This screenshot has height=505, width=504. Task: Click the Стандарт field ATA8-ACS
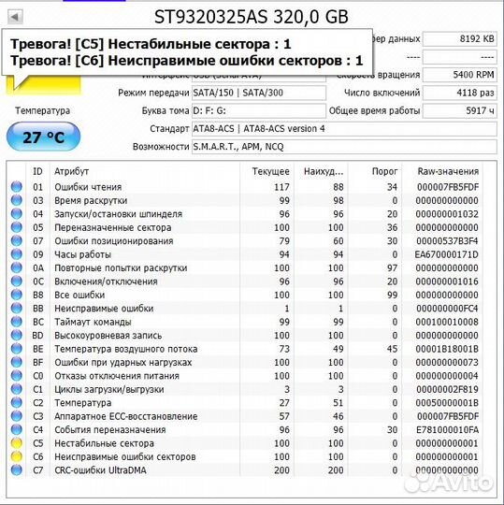(344, 129)
